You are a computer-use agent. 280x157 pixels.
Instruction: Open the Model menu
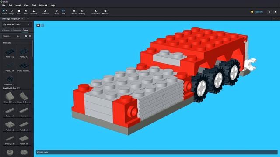(x=18, y=5)
